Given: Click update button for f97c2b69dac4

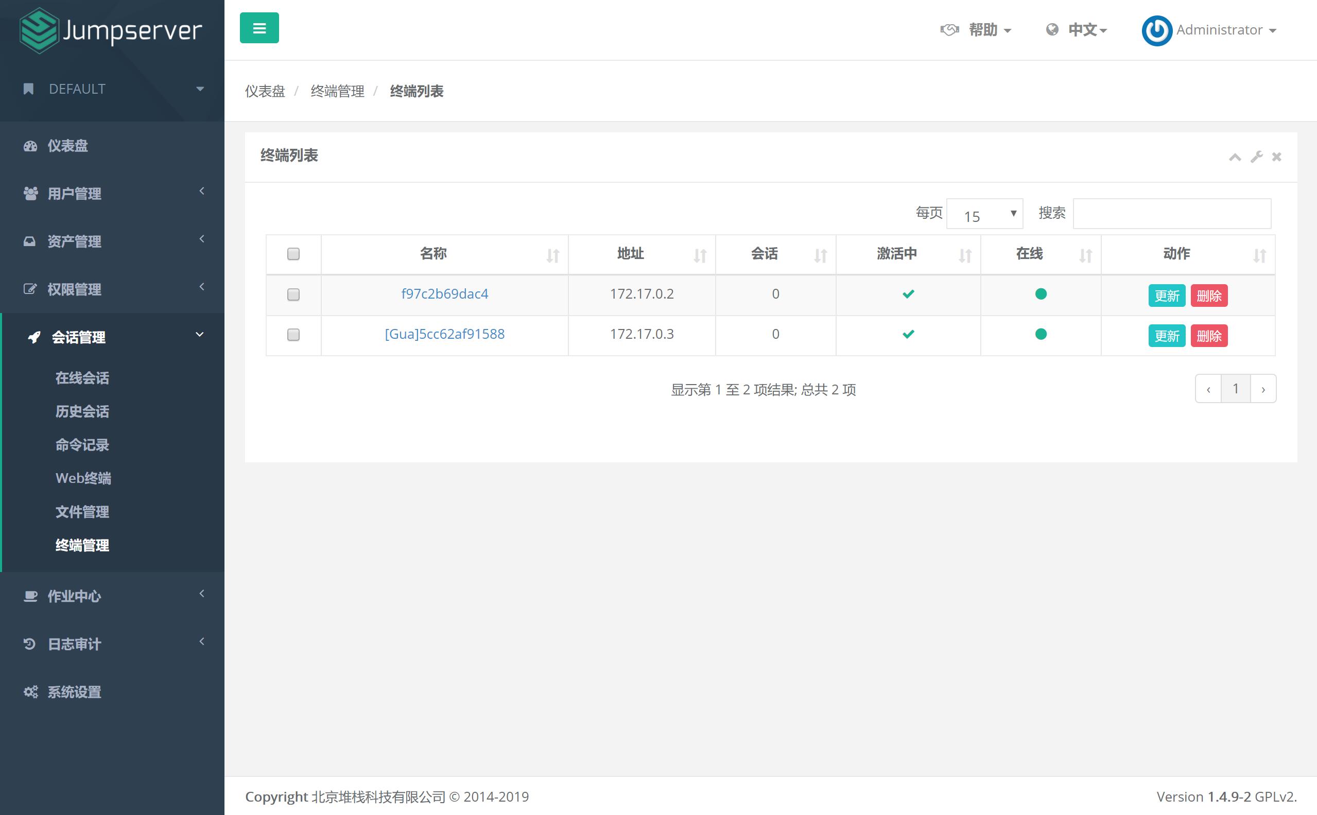Looking at the screenshot, I should click(1167, 296).
